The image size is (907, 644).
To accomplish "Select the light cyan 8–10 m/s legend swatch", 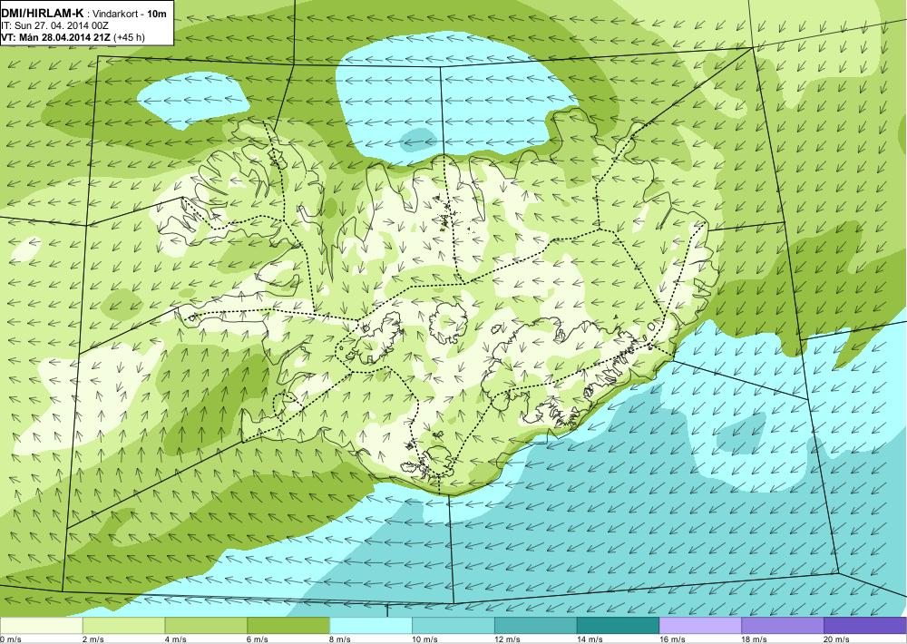I will (x=371, y=626).
